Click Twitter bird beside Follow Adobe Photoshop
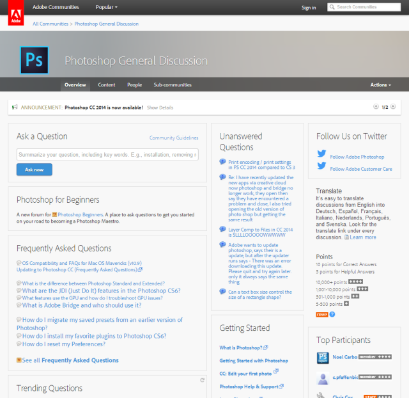 [321, 154]
